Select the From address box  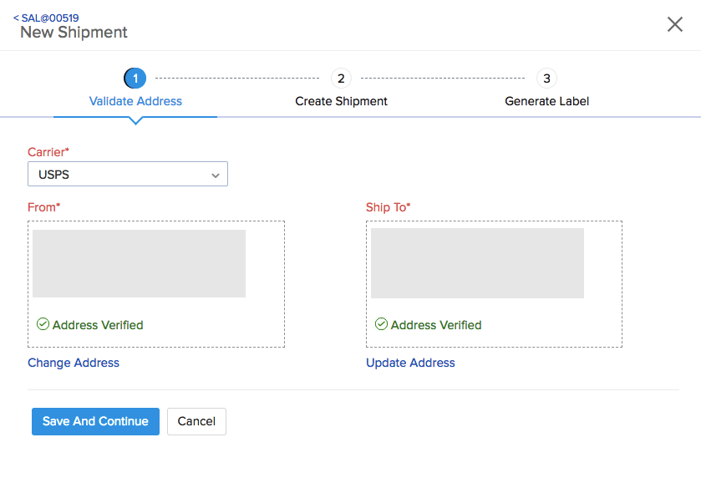155,283
